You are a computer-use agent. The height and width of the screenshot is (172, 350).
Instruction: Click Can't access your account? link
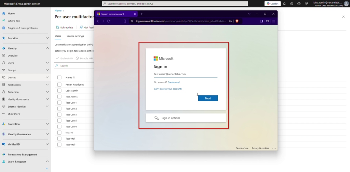pos(168,89)
